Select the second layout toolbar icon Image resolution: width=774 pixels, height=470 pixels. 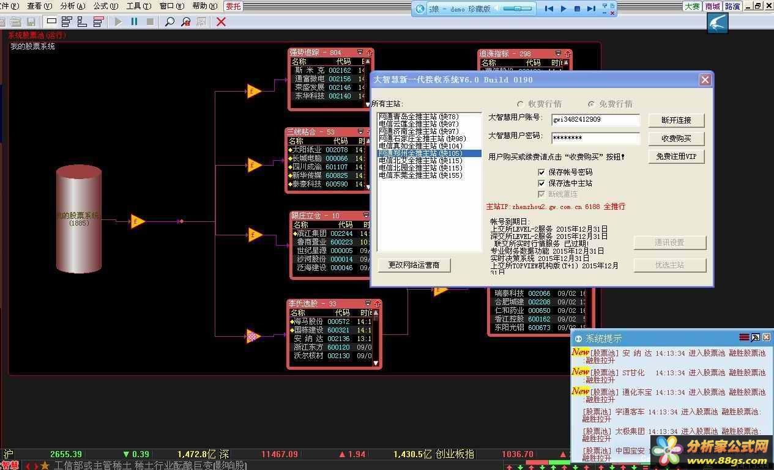coord(67,21)
